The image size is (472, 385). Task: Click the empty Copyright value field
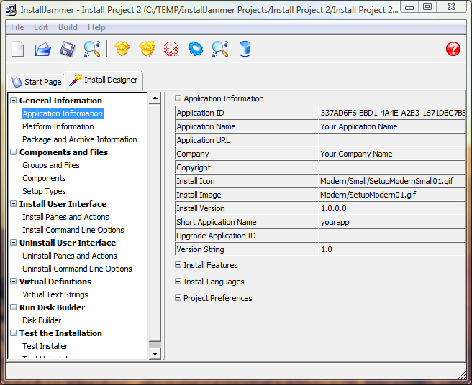[x=392, y=167]
